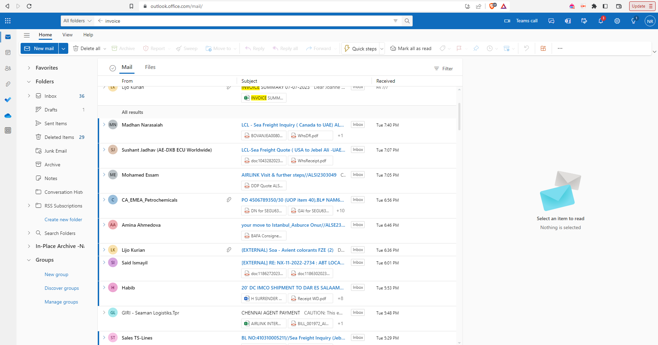Screen dimensions: 658x345
Task: Expand the ribbon display options chevron
Action: tap(654, 52)
